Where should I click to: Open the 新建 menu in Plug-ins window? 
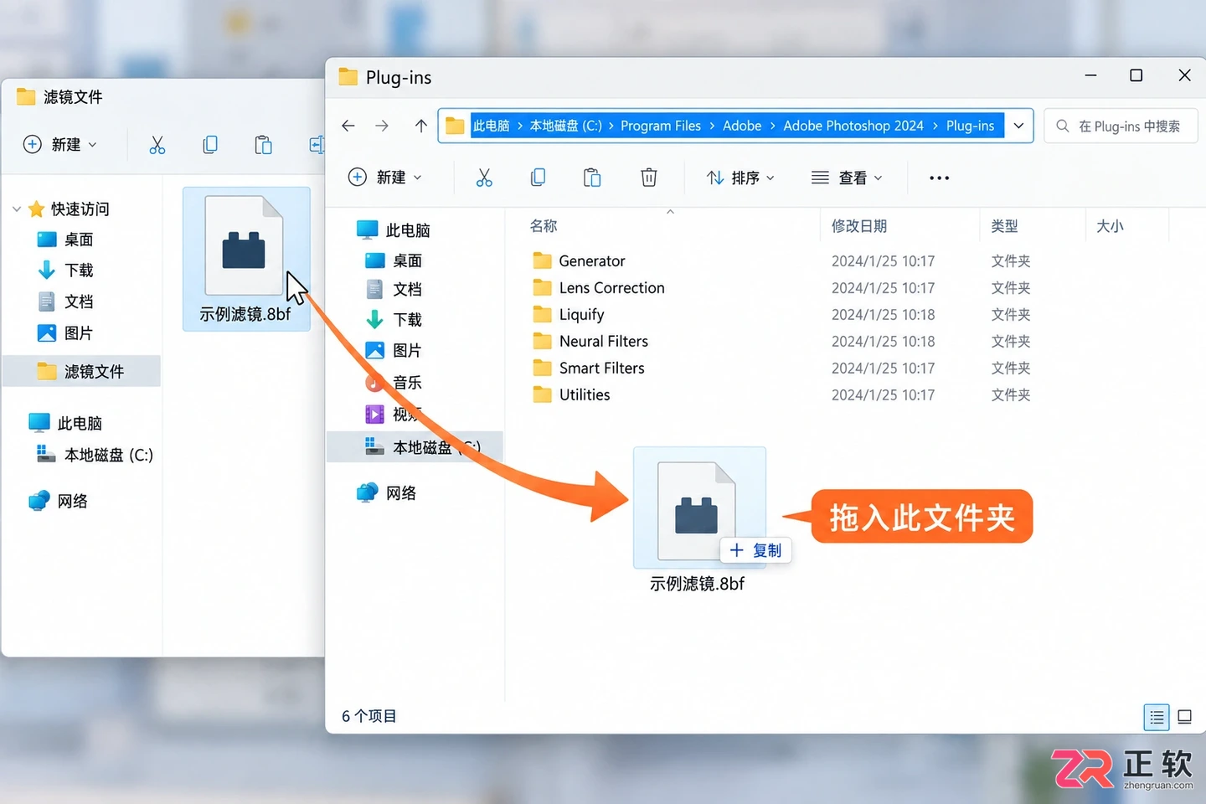pos(385,178)
